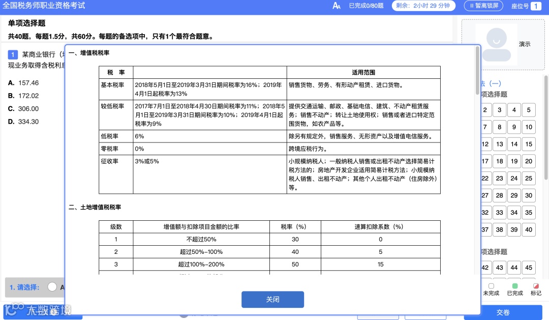Jump to question 30
The width and height of the screenshot is (549, 320).
tap(529, 195)
